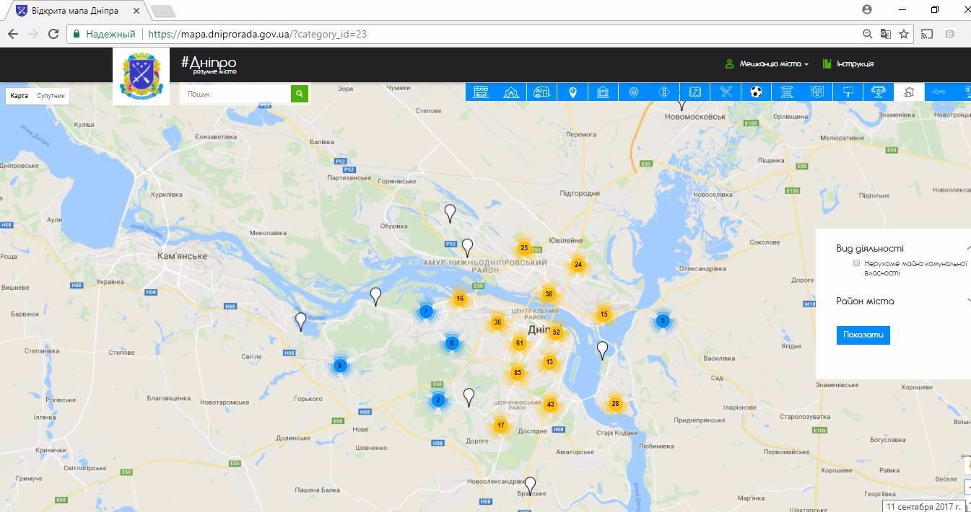Open the Інструкція link
Viewport: 971px width, 512px height.
854,64
